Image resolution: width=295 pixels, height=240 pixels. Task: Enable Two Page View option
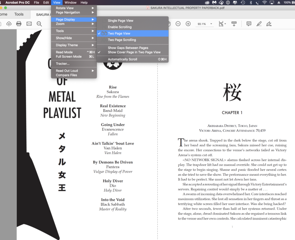(133, 33)
